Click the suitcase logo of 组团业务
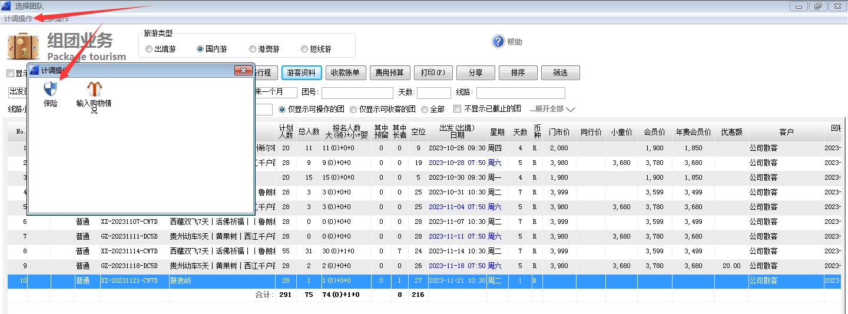 pyautogui.click(x=24, y=47)
